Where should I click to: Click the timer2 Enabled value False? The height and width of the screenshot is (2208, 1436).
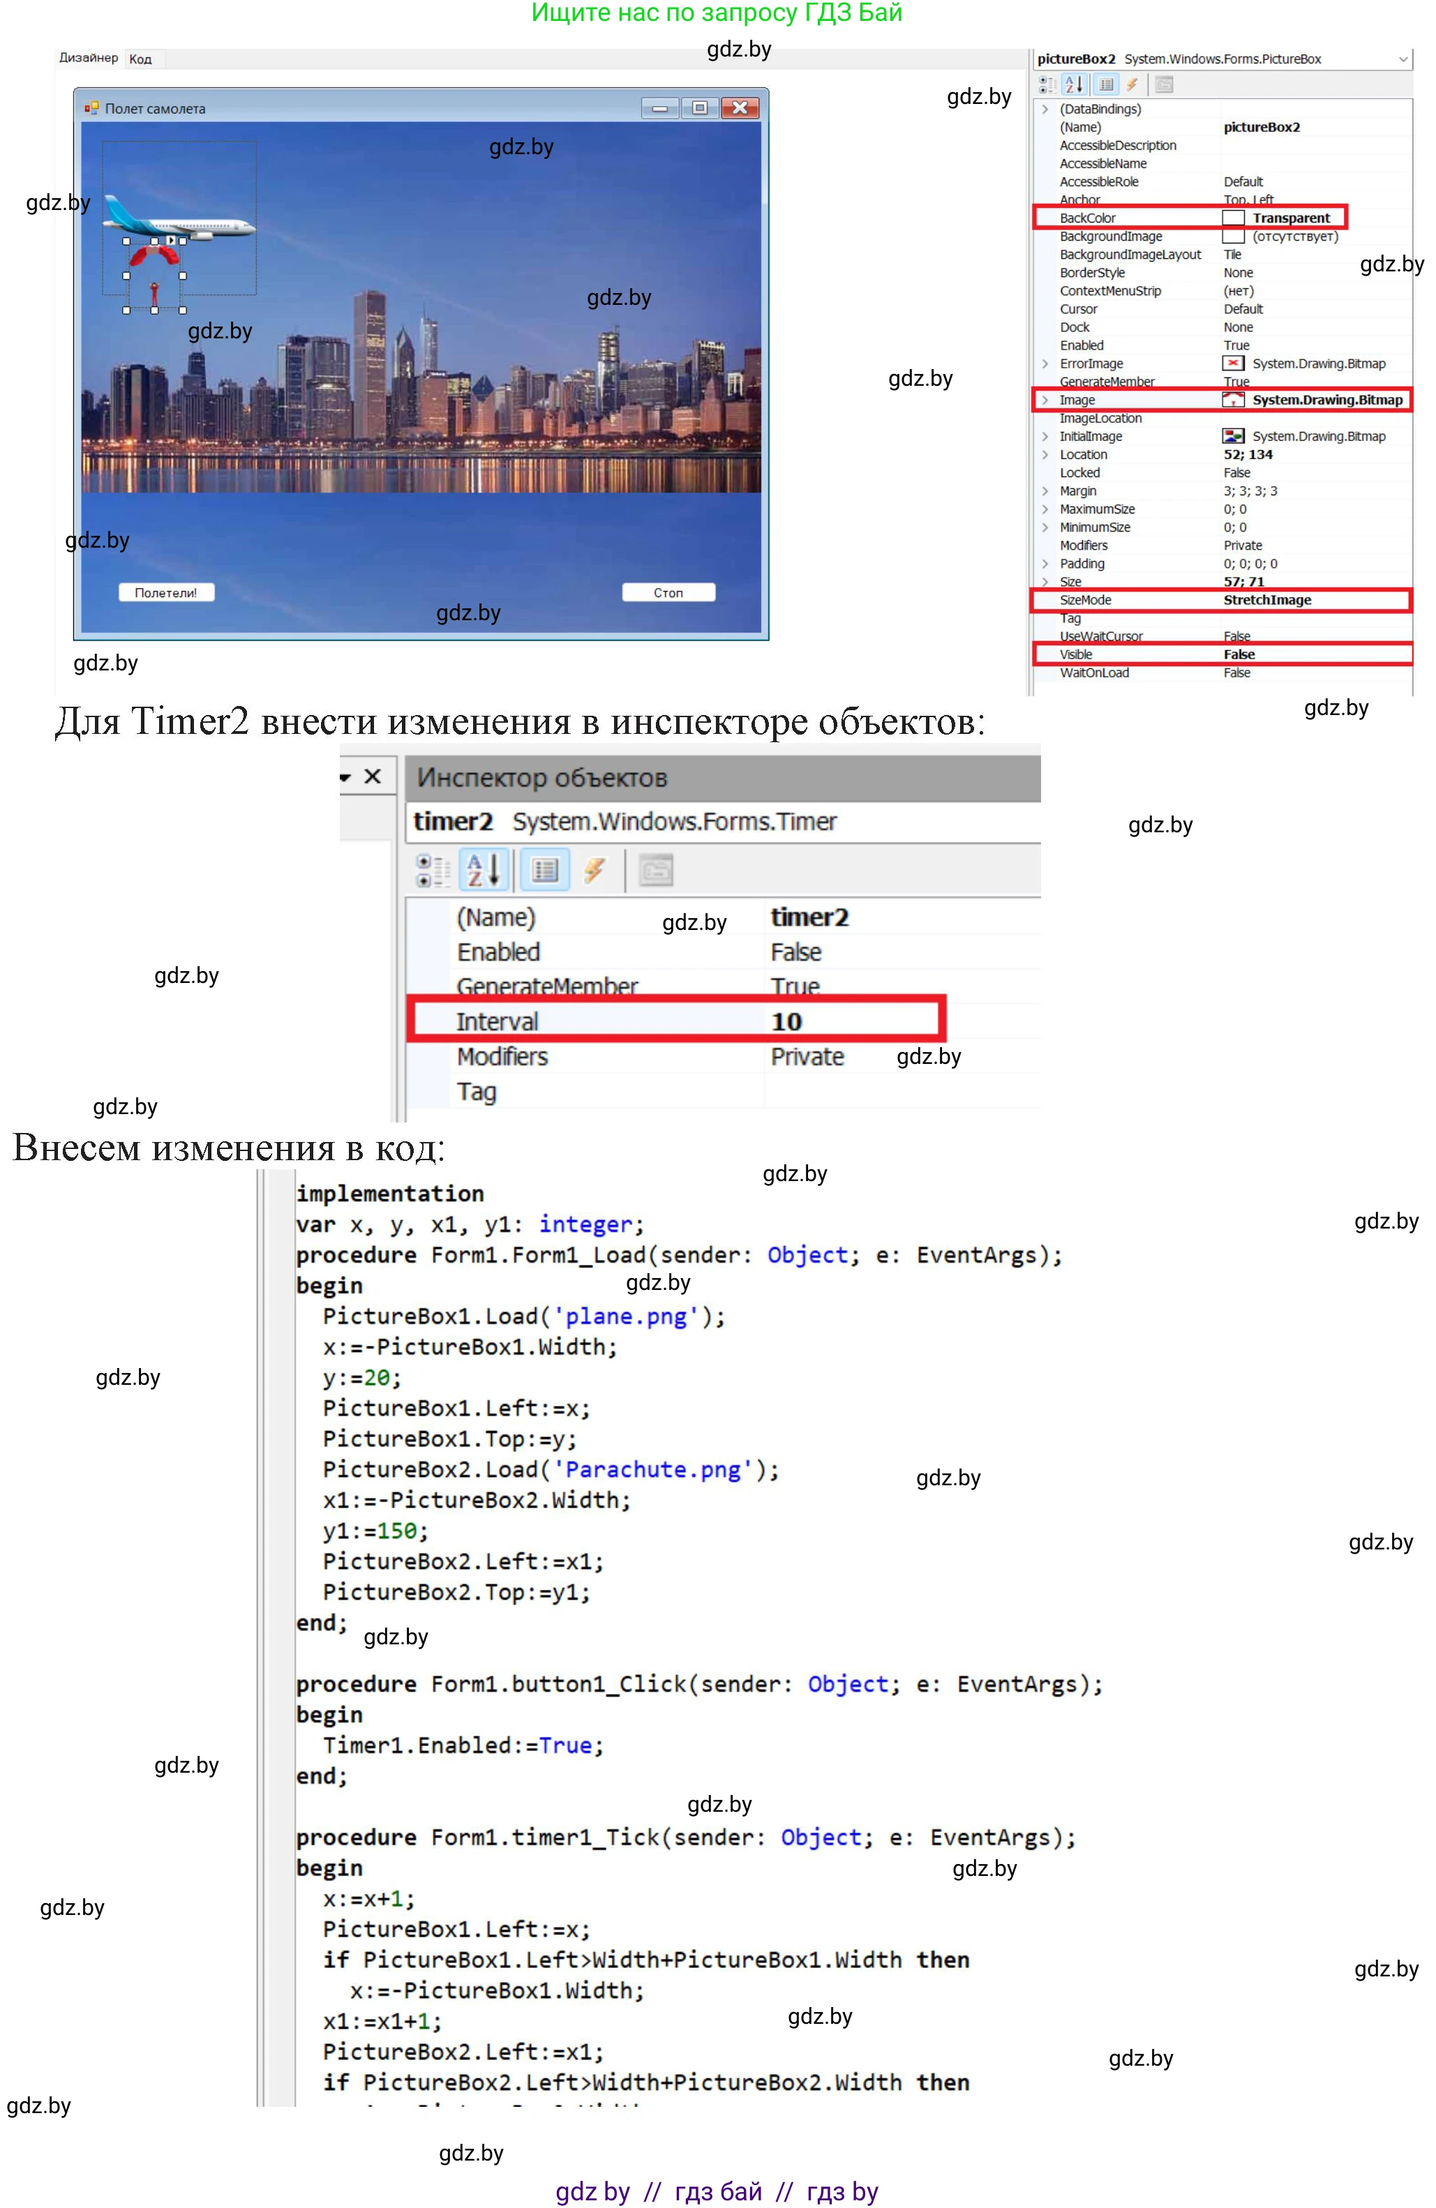click(796, 952)
